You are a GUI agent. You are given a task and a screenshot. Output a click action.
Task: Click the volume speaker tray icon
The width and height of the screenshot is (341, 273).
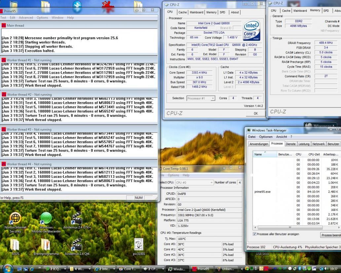click(326, 269)
